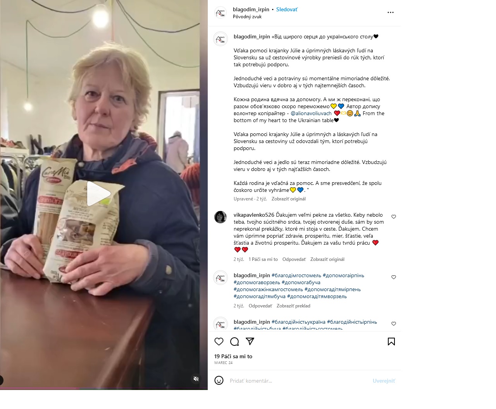Like the first blagodim_irpin hashtag comment
The height and width of the screenshot is (409, 496).
click(x=394, y=277)
